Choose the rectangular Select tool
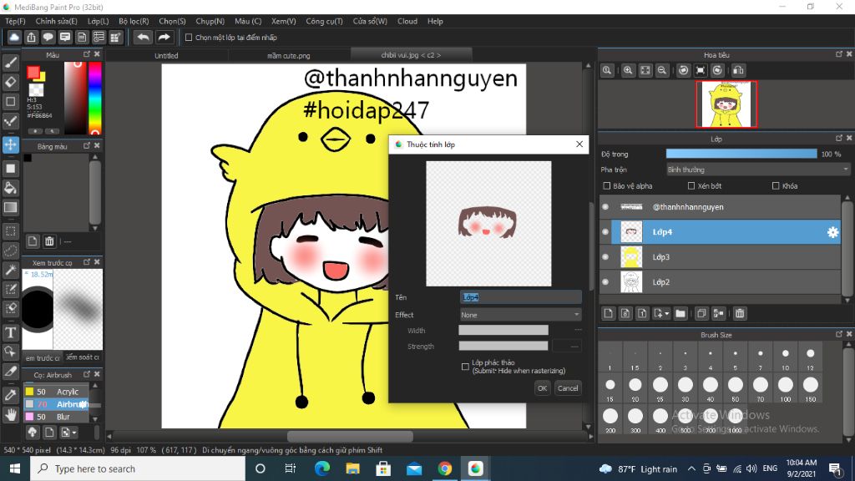Image resolution: width=855 pixels, height=481 pixels. coord(10,230)
